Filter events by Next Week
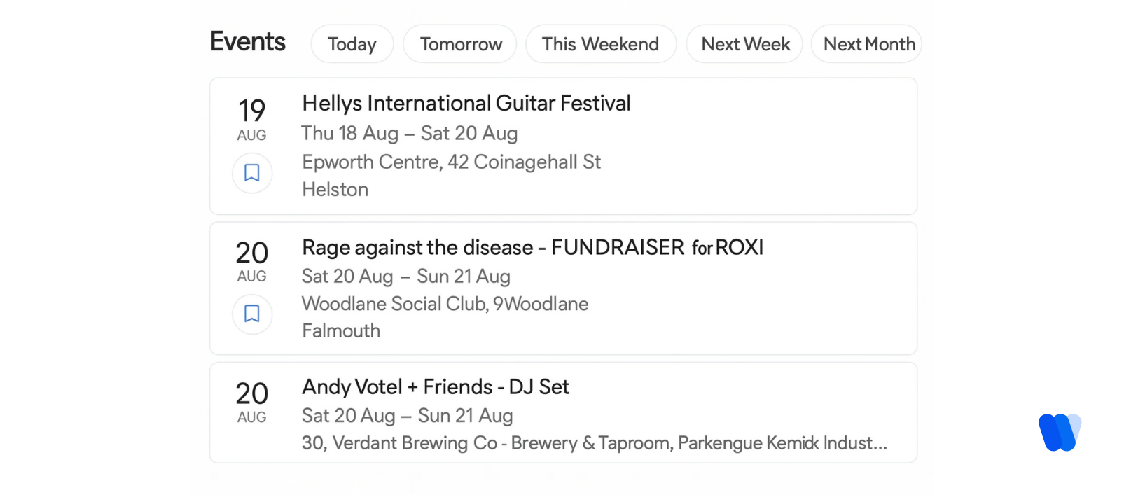 (x=744, y=43)
